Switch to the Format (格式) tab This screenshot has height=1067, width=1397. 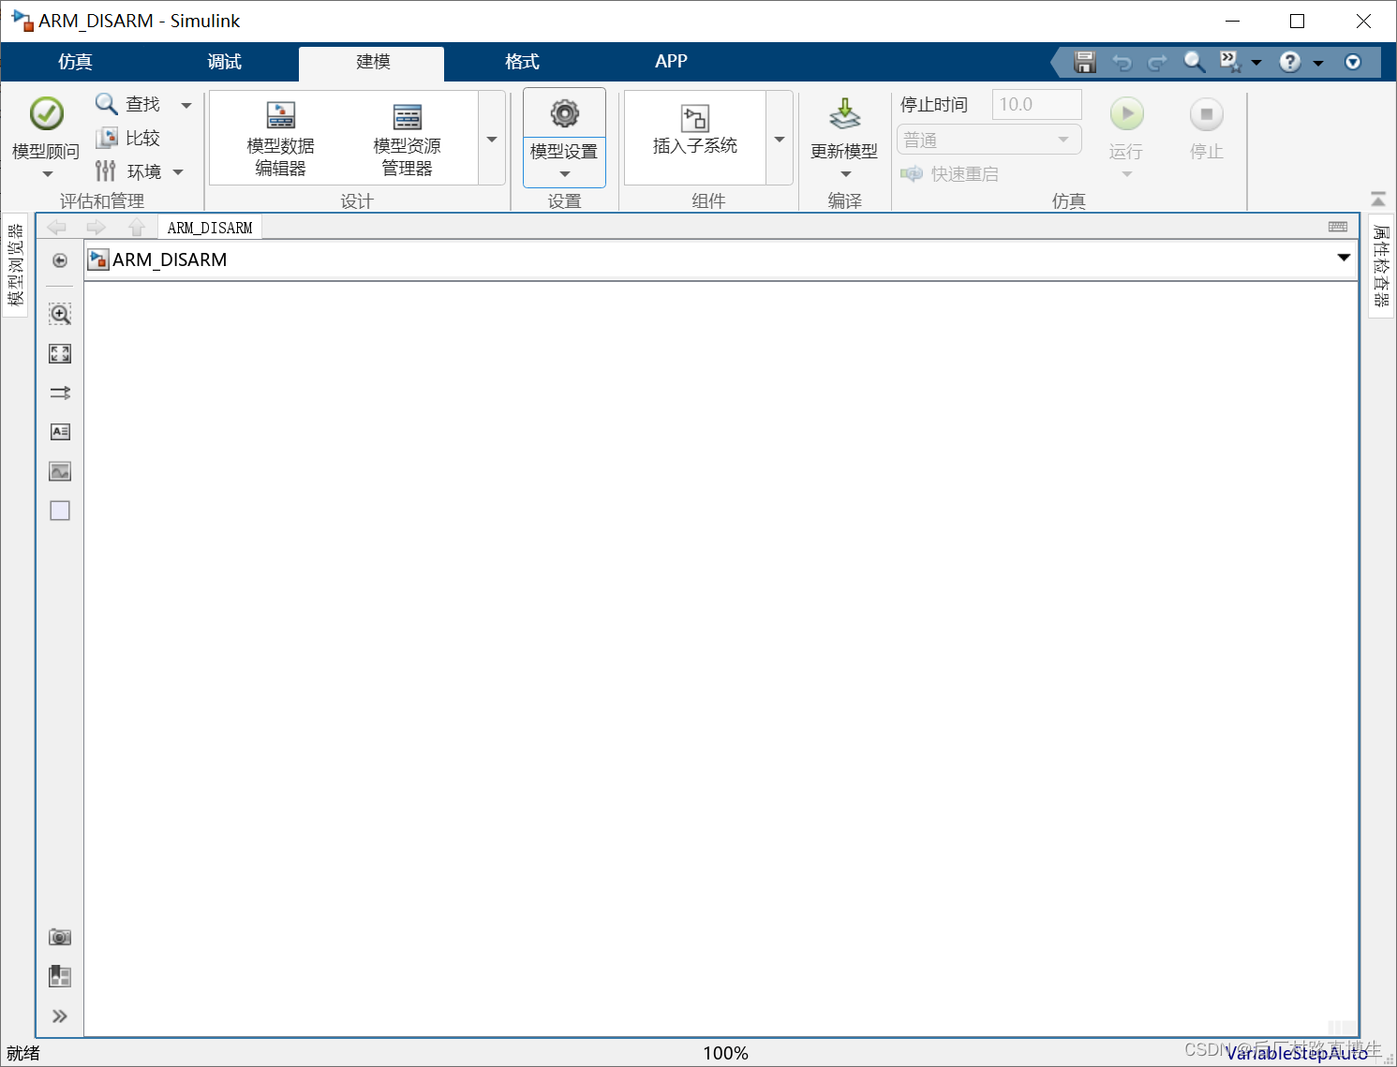tap(522, 62)
